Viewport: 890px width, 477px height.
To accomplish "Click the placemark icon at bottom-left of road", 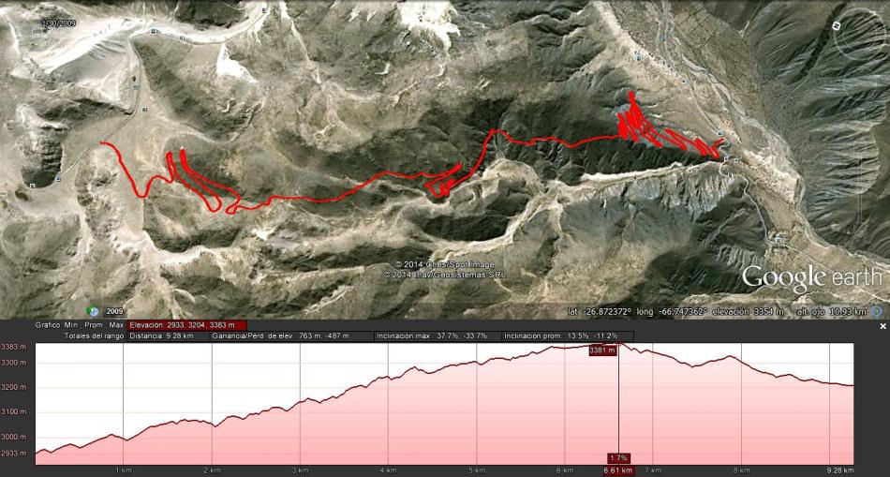I will [x=32, y=186].
